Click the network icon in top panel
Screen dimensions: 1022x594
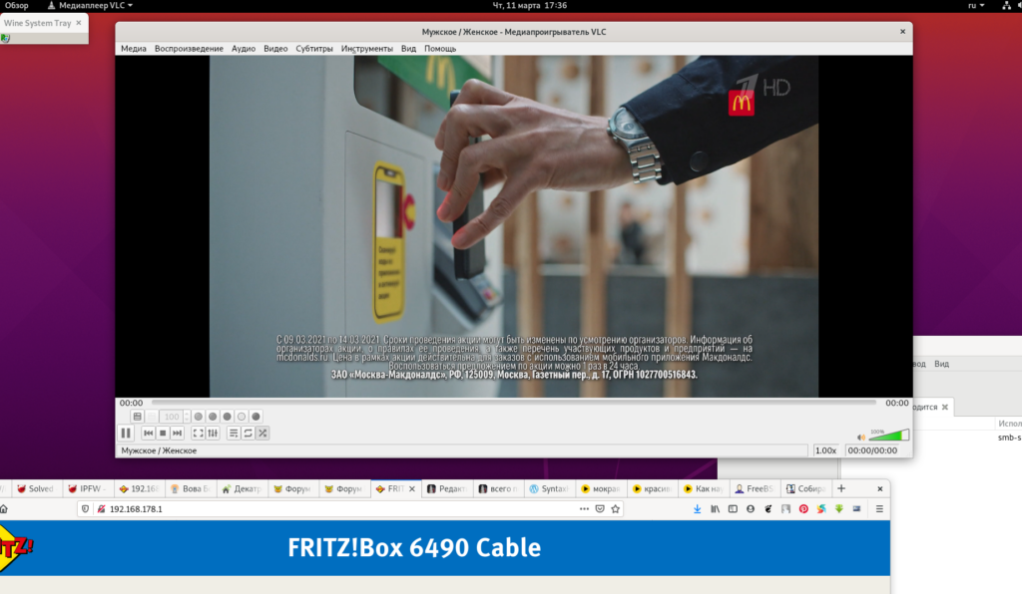(x=1006, y=5)
